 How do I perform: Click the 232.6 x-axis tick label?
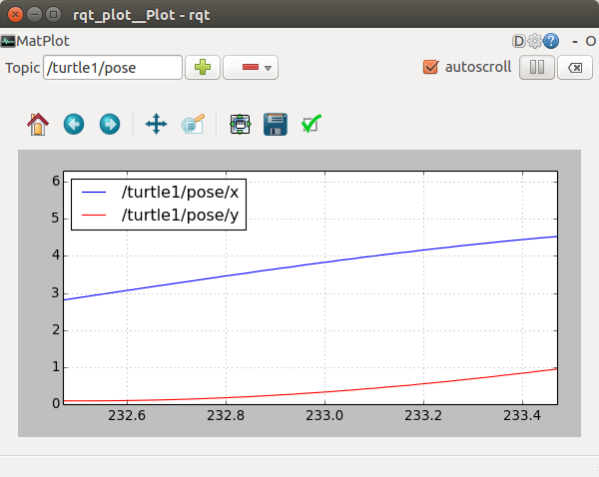(127, 415)
